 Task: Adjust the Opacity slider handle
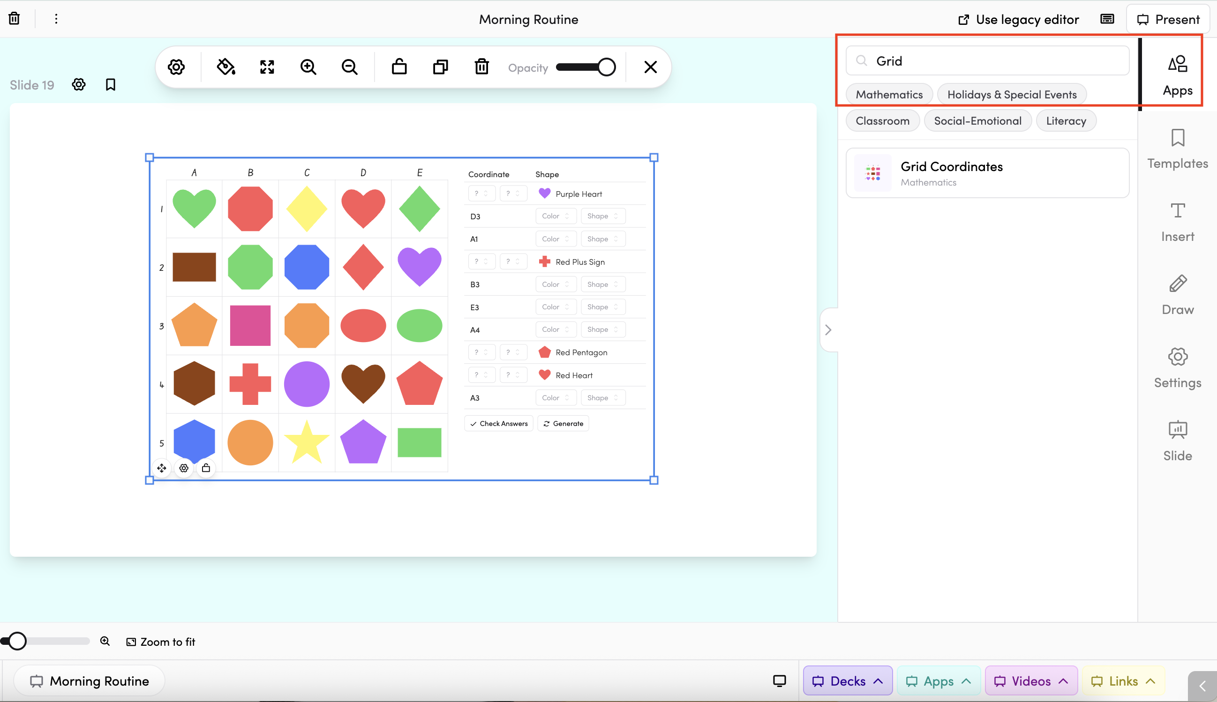click(606, 67)
